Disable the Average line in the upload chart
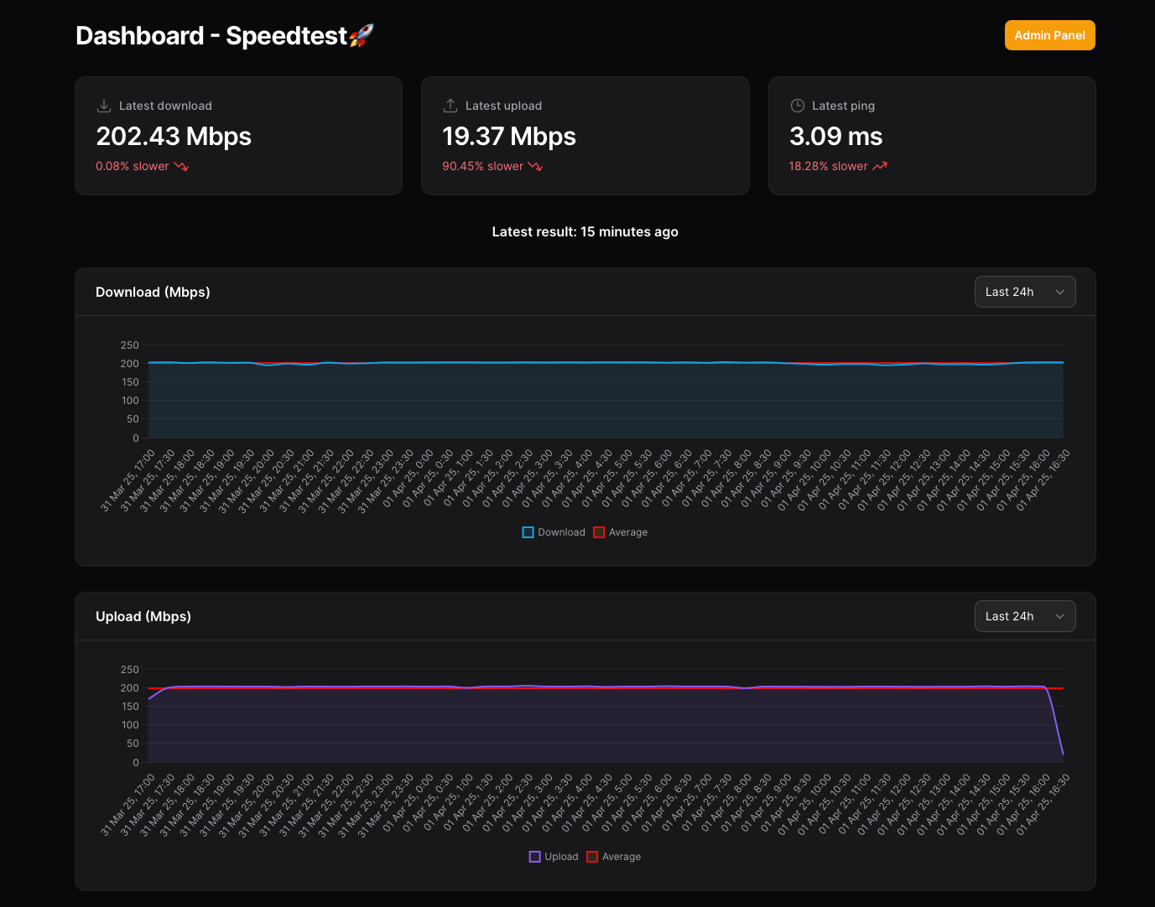 click(x=615, y=856)
